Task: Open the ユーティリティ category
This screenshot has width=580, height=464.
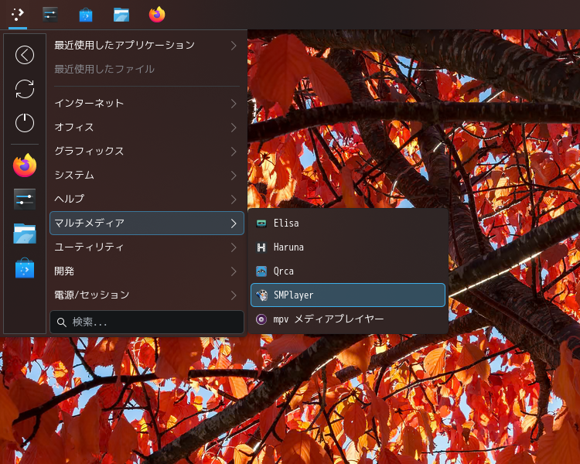Action: pos(147,247)
